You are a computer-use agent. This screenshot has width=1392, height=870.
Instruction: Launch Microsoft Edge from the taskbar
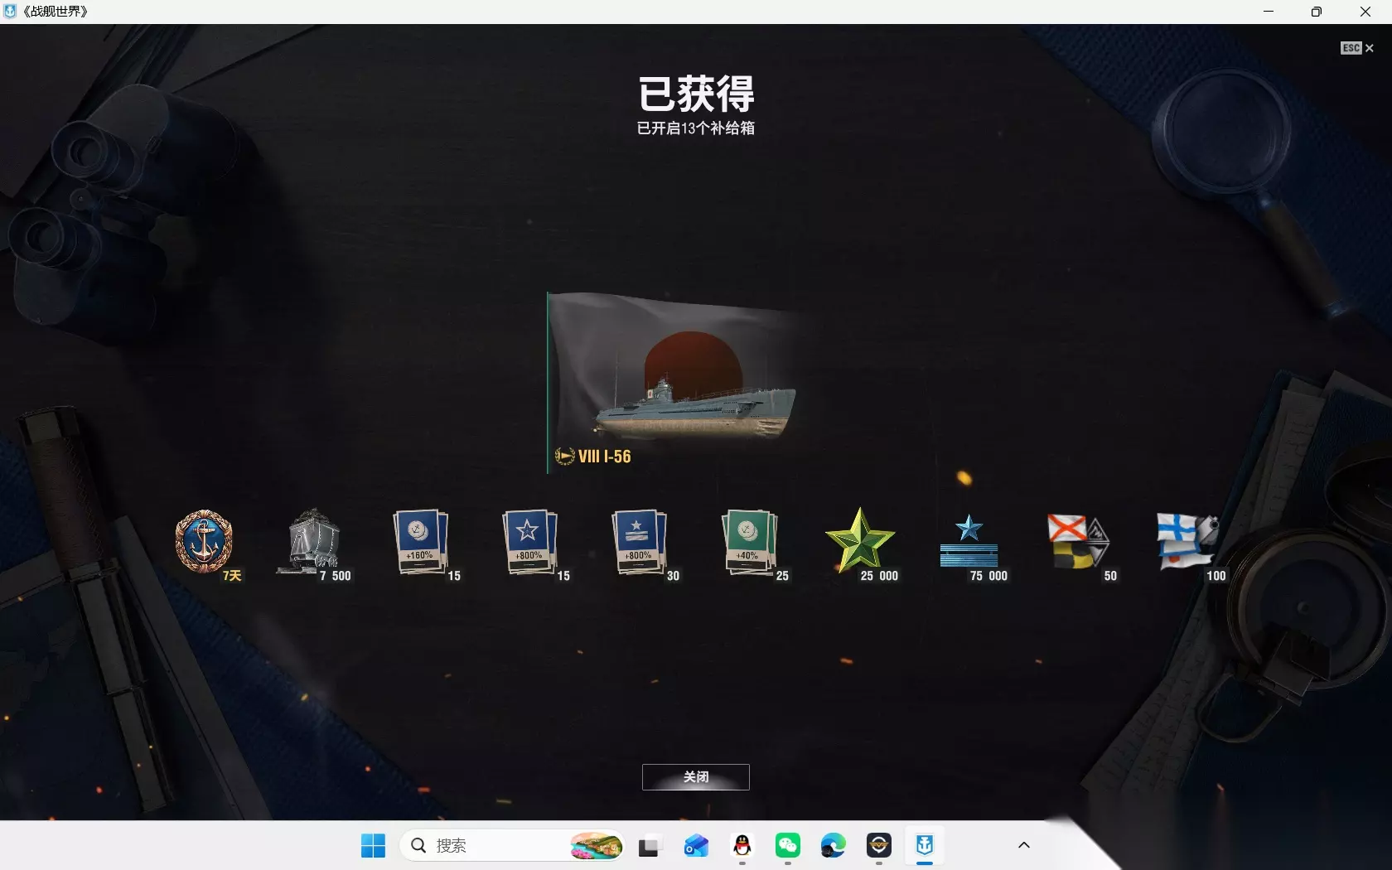tap(834, 845)
